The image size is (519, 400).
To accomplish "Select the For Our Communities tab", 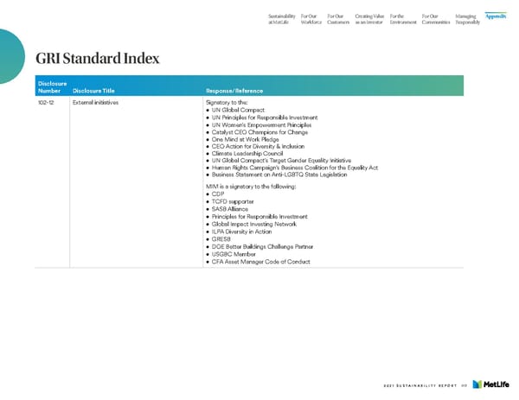I will click(435, 19).
